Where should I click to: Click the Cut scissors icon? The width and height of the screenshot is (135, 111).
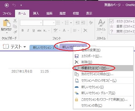coord(15,21)
